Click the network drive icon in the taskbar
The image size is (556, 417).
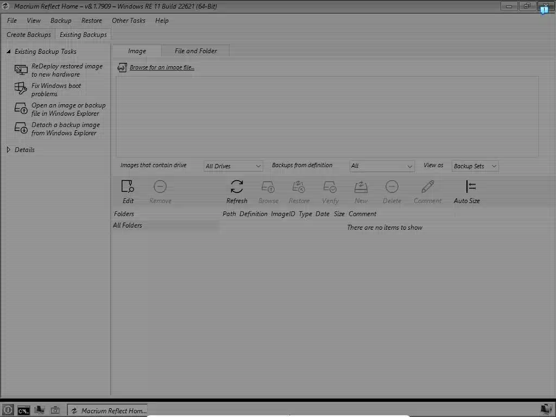click(39, 410)
